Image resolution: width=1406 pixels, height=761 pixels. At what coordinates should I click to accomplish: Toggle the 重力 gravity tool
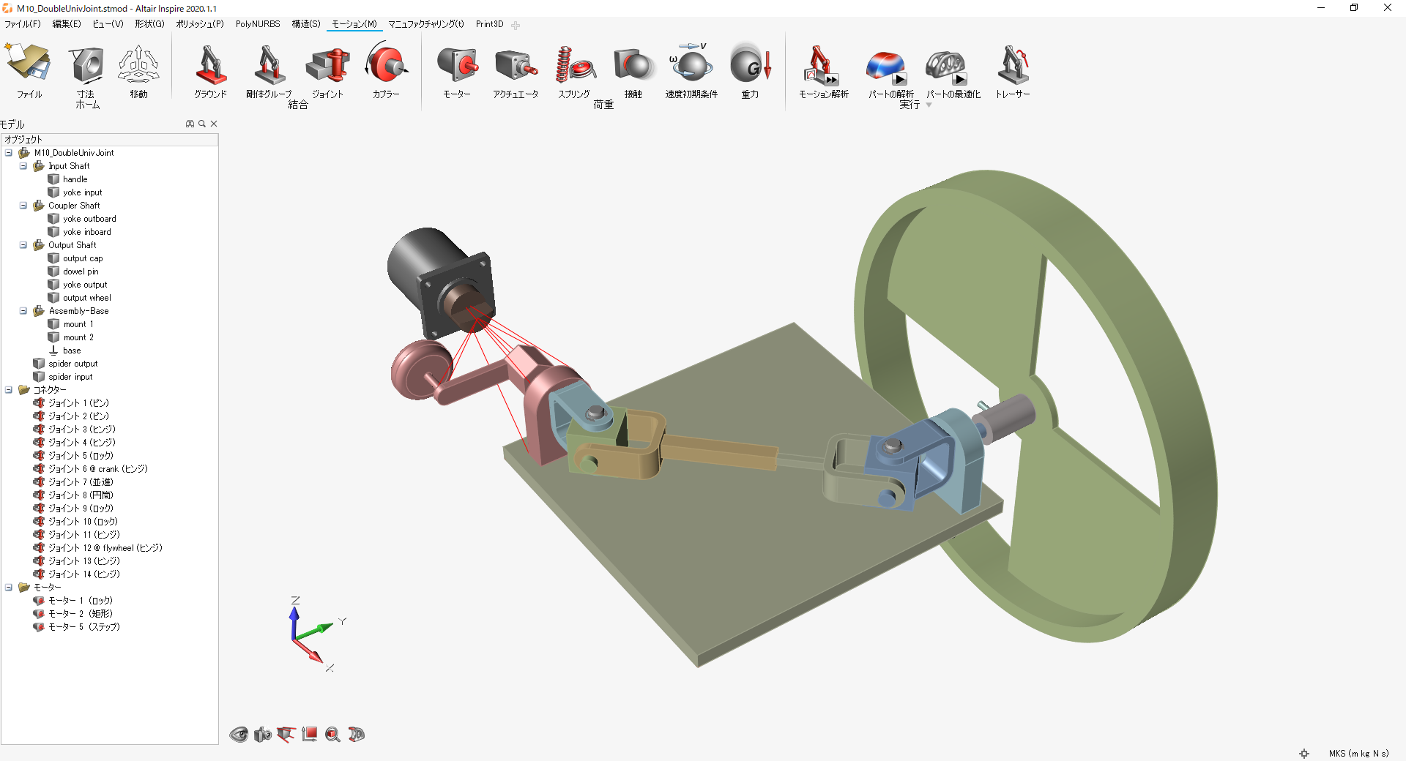pyautogui.click(x=750, y=63)
